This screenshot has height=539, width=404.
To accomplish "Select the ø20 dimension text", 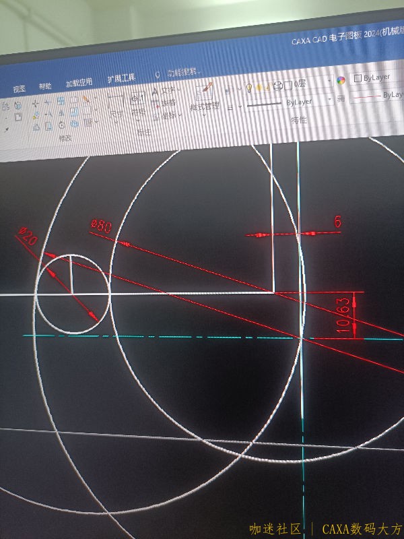I will point(28,236).
